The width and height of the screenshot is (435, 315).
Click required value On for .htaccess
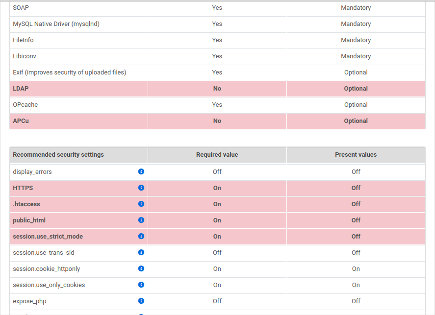point(217,204)
